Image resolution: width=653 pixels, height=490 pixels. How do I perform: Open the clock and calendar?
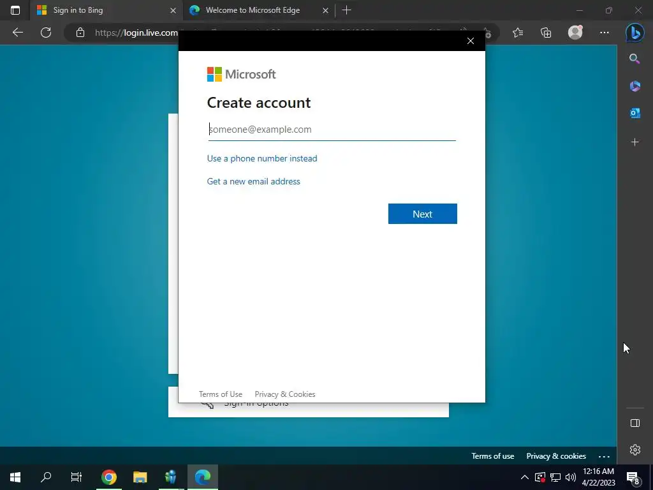[x=598, y=477]
